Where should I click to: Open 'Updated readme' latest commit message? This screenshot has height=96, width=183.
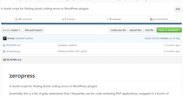[24, 38]
